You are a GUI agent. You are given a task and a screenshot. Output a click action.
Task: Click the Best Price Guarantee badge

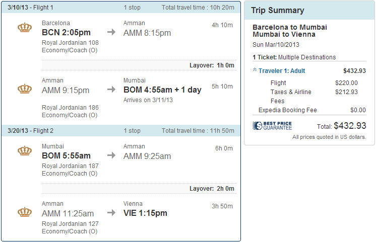[272, 126]
